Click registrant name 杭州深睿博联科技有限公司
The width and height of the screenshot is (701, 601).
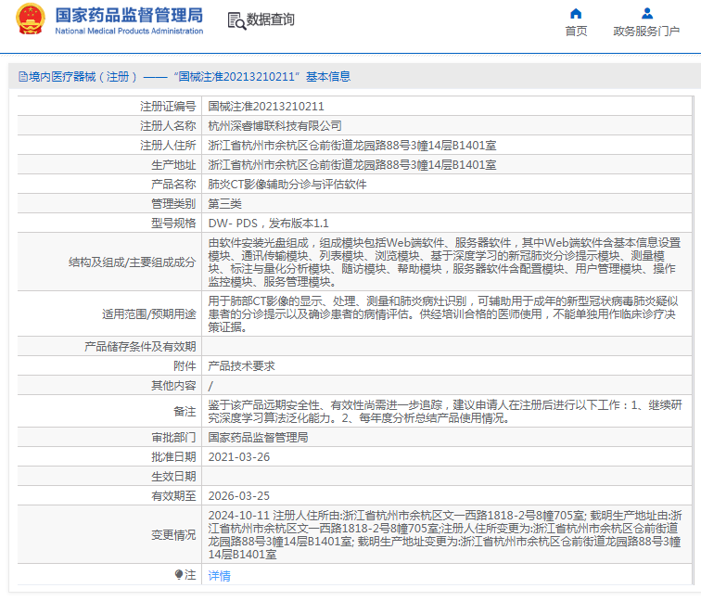click(275, 125)
